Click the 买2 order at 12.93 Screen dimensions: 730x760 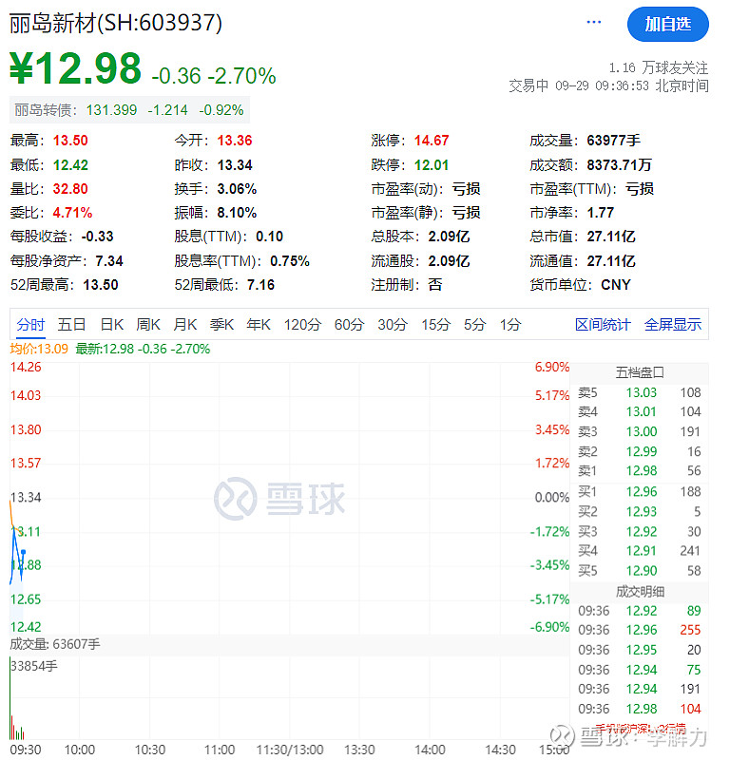pos(640,512)
